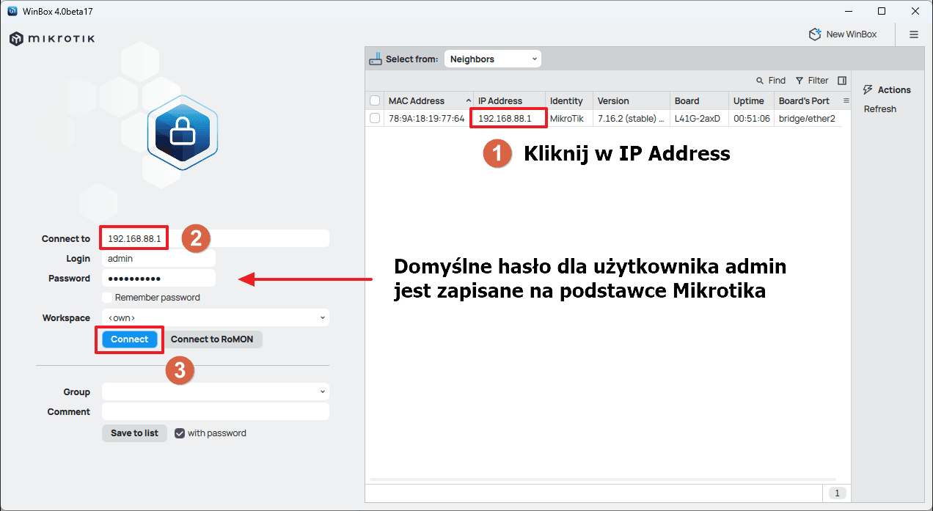This screenshot has width=933, height=511.
Task: Click the Find magnifier icon
Action: coord(760,81)
